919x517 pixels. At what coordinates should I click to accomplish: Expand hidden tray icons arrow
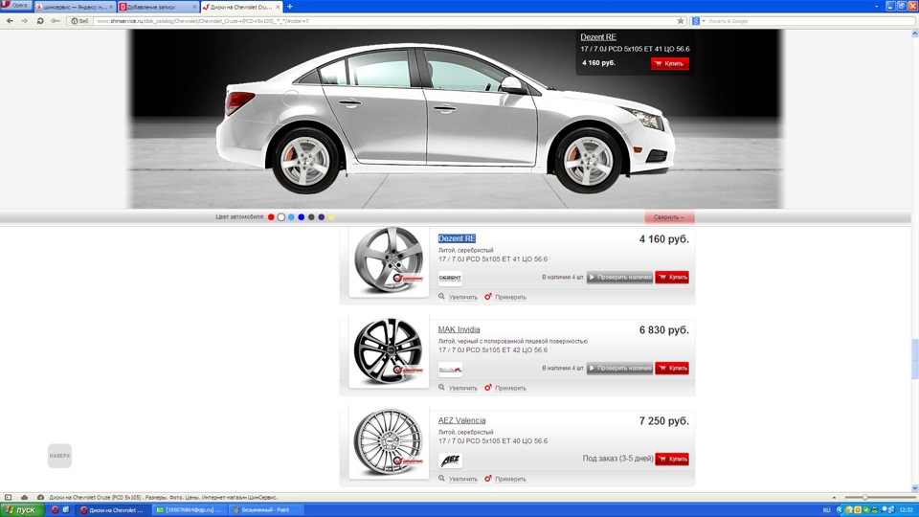coord(840,510)
